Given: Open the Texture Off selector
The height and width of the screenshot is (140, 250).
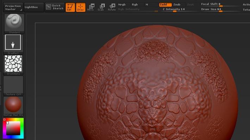Looking at the screenshot, I should (x=13, y=86).
